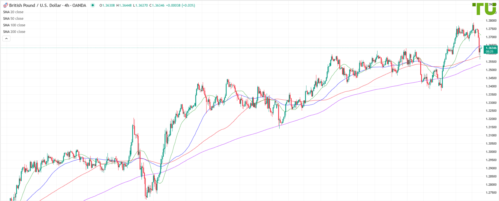Click the green market status dot
Image resolution: width=499 pixels, height=201 pixels.
point(93,5)
